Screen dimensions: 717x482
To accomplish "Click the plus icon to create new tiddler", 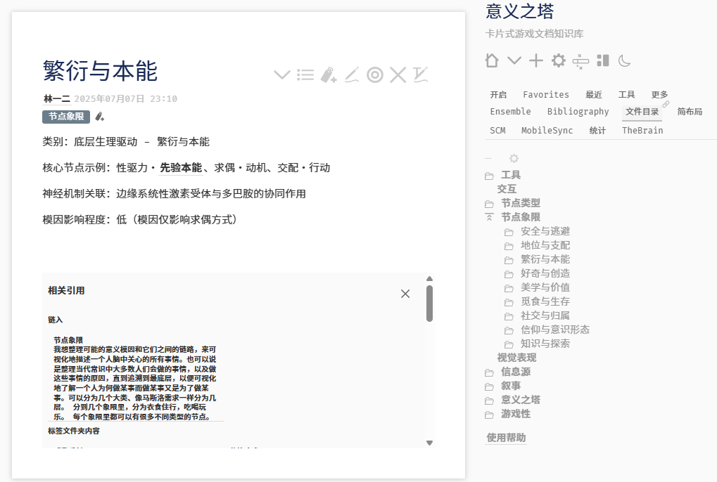I will click(536, 60).
